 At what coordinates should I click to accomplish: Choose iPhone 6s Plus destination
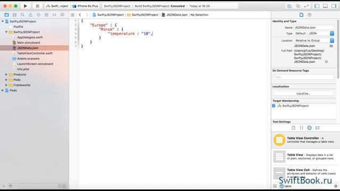click(x=86, y=6)
